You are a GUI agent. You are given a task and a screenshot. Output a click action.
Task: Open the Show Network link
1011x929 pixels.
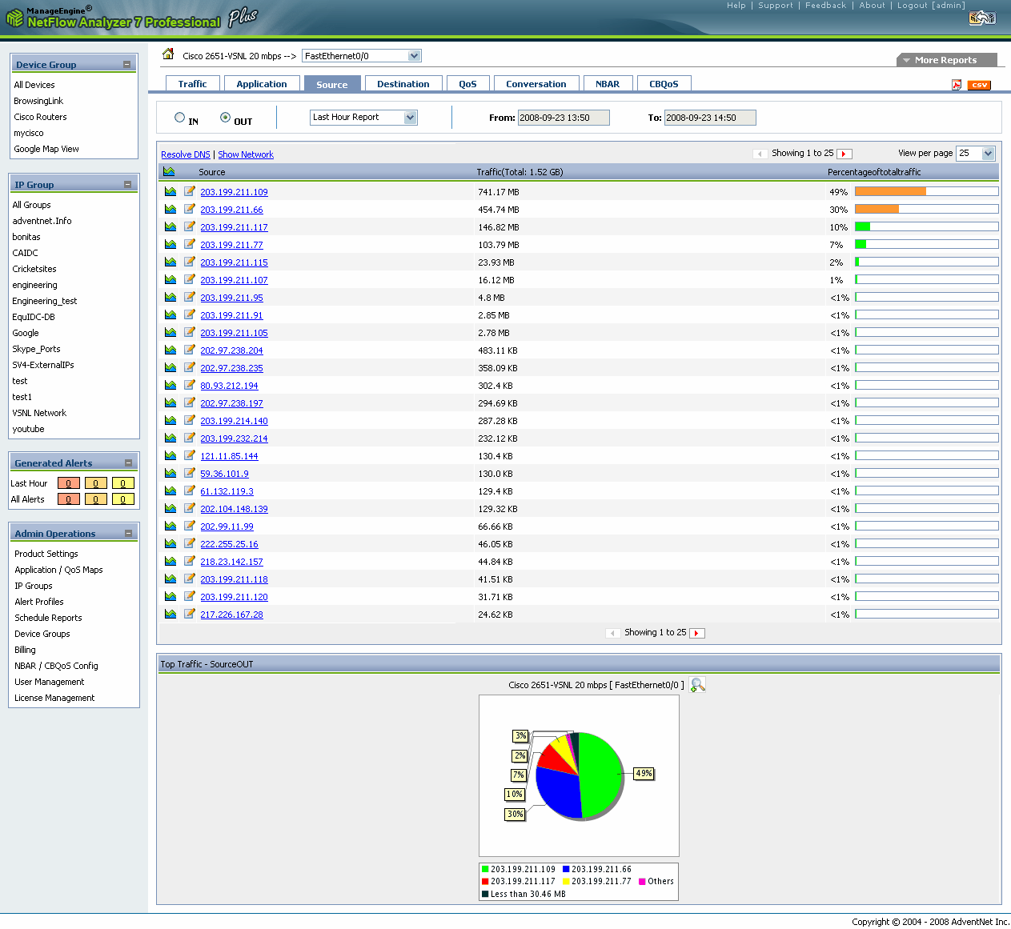point(246,154)
